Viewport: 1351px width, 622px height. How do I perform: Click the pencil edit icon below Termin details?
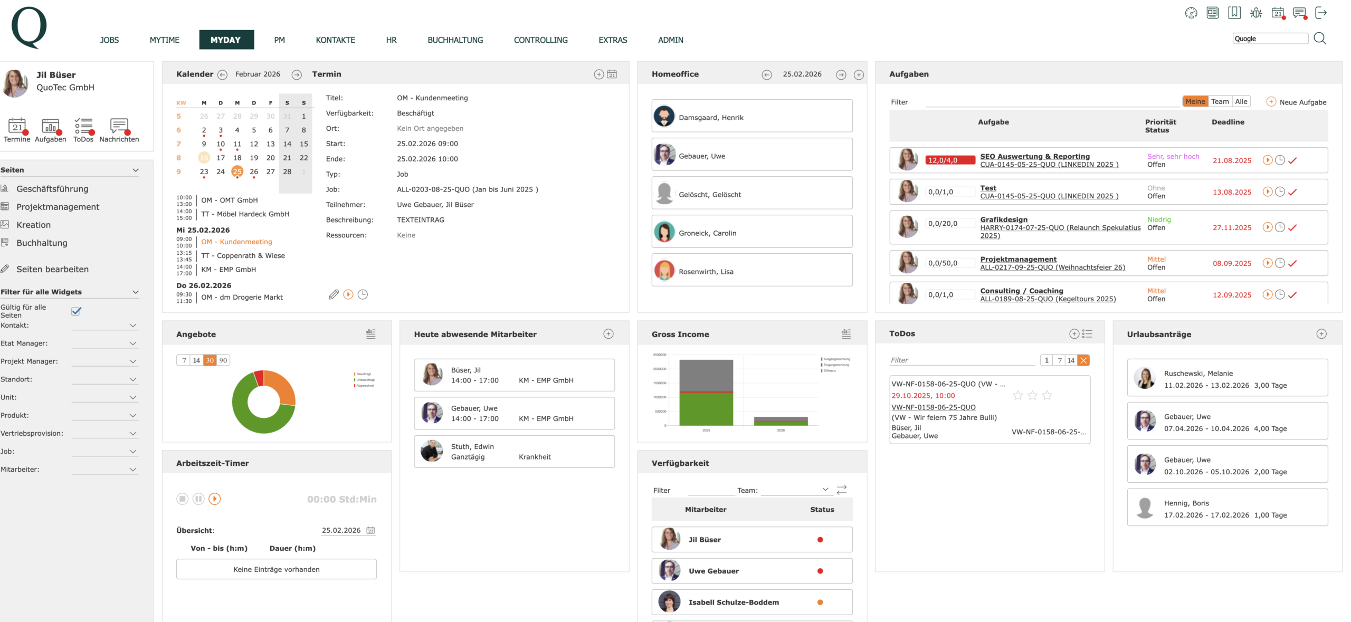(334, 294)
